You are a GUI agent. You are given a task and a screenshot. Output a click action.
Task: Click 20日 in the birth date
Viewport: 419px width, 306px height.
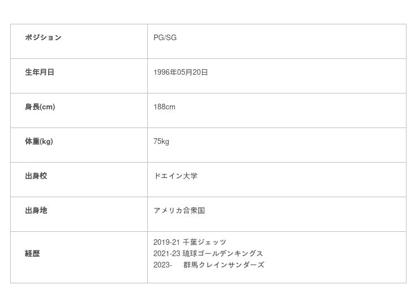pyautogui.click(x=200, y=73)
